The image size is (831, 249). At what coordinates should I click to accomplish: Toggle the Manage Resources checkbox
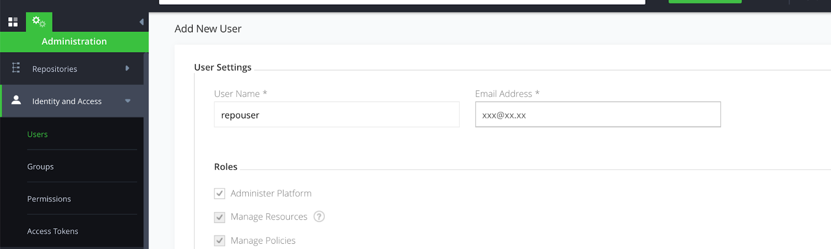point(220,217)
